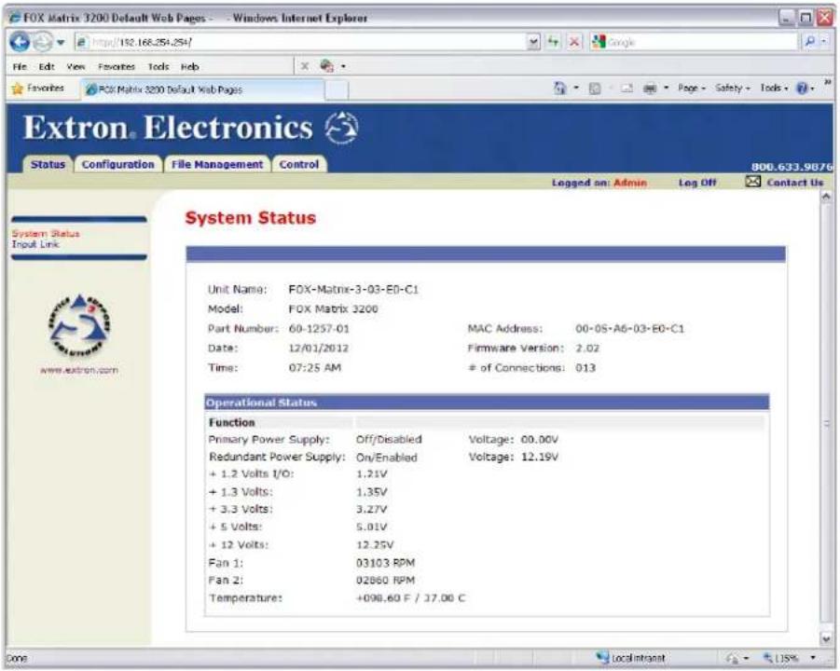Image resolution: width=840 pixels, height=671 pixels.
Task: Click the Favorites star button
Action: 37,89
